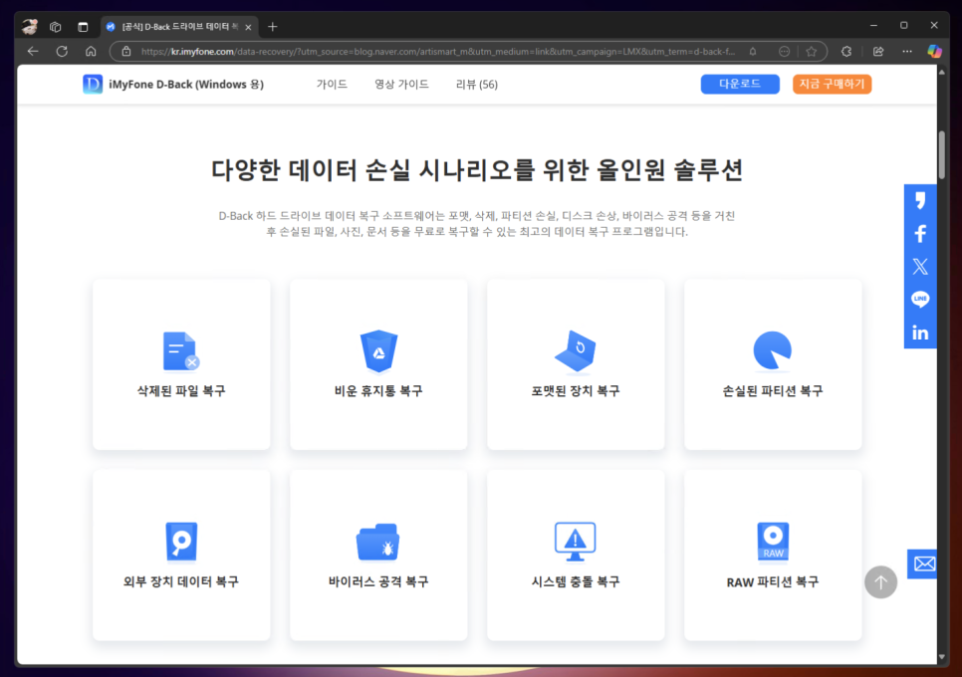Open the 리뷰 (56) menu item
The width and height of the screenshot is (962, 677).
[477, 84]
